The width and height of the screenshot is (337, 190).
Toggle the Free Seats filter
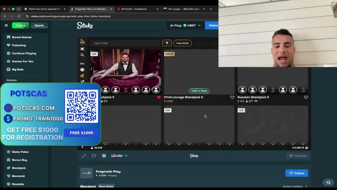coord(183,43)
